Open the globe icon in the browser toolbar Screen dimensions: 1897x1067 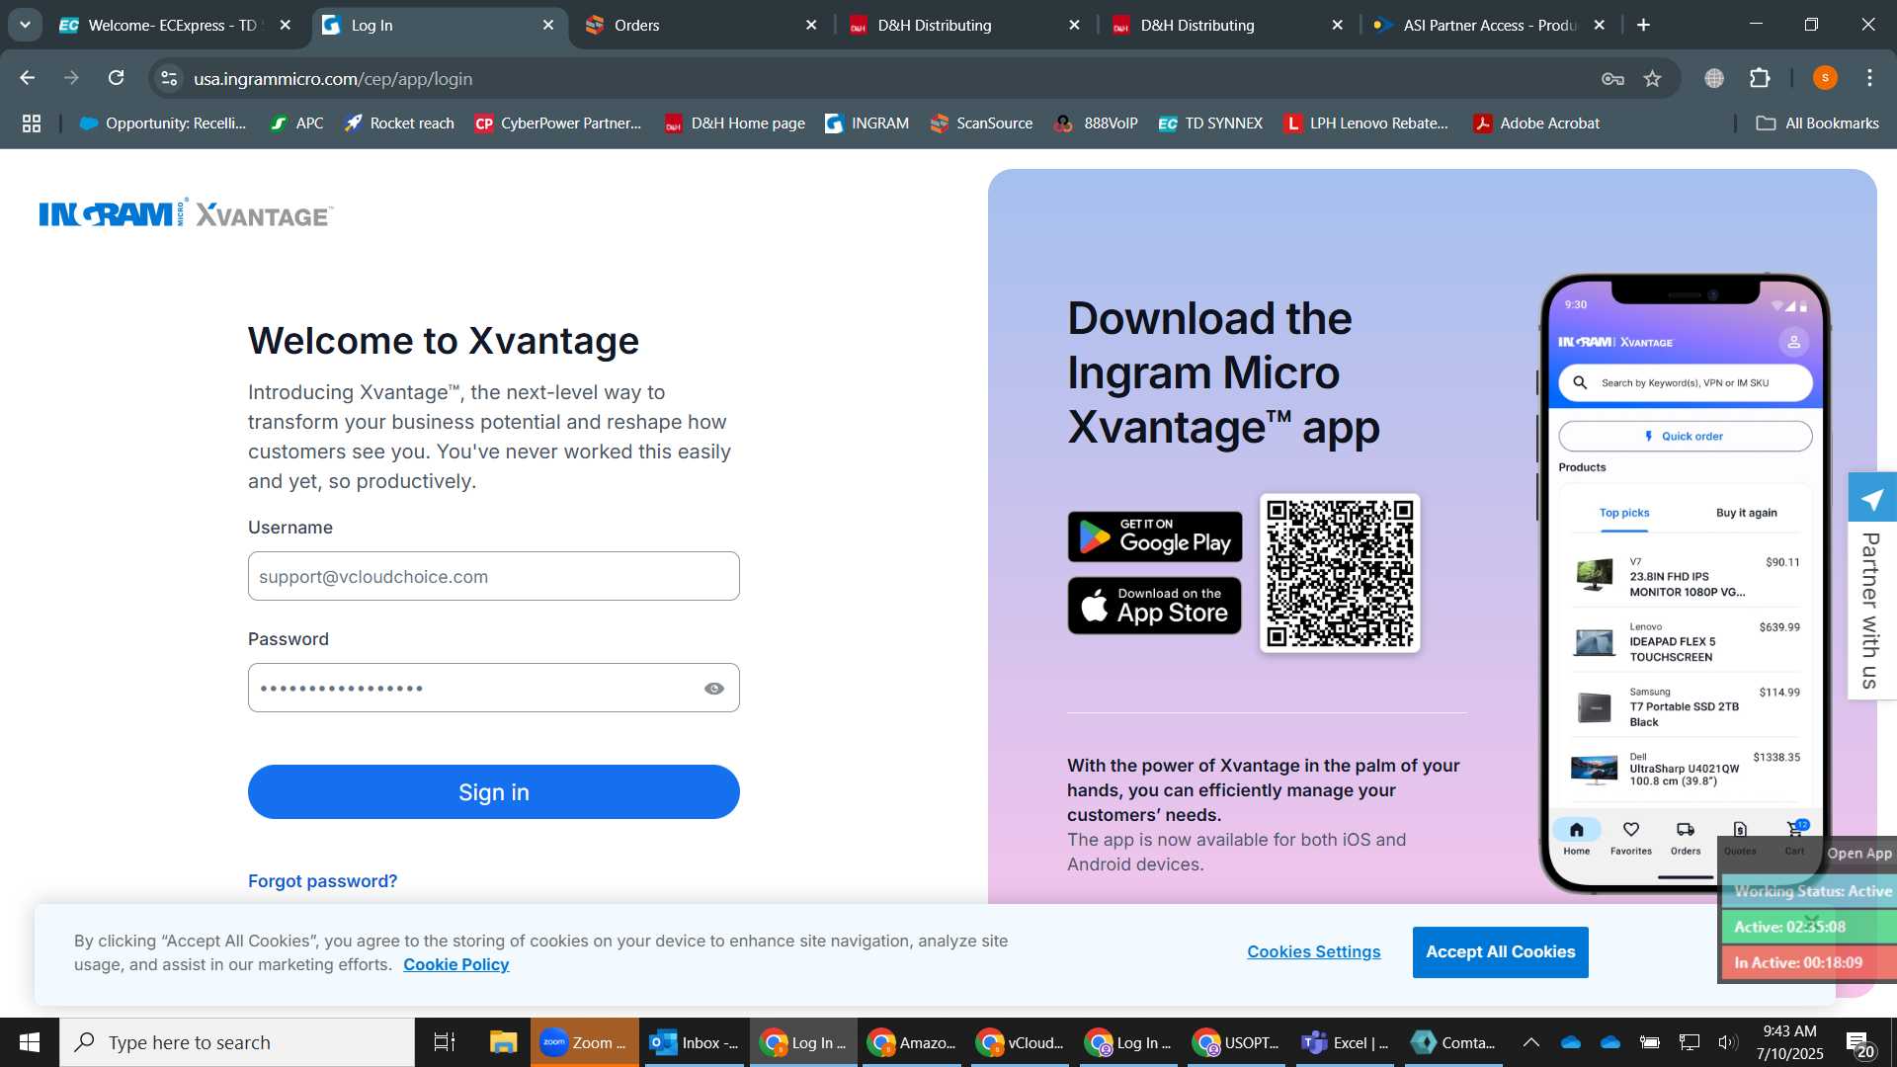pos(1714,78)
